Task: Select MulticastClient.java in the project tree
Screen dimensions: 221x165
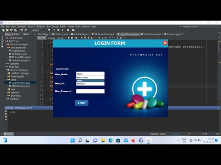Action: [22, 57]
